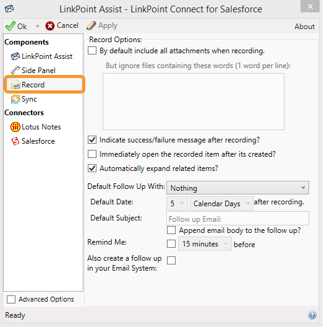Select the Sync component icon
The width and height of the screenshot is (324, 327).
coord(15,99)
